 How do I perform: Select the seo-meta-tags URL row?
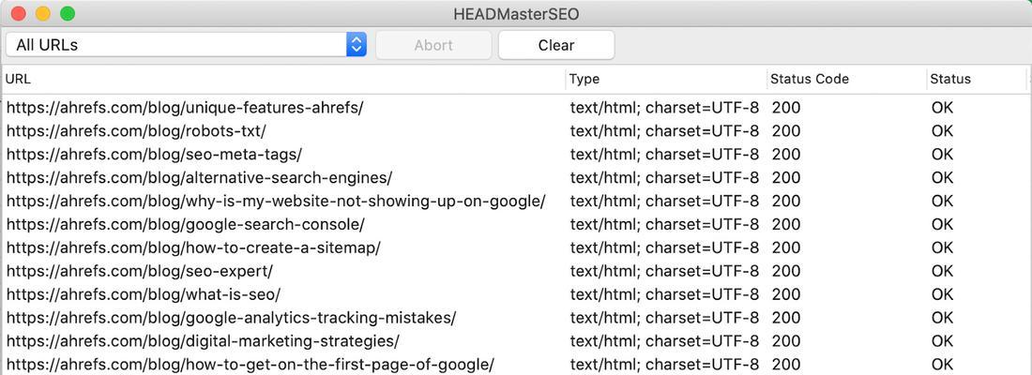click(154, 154)
